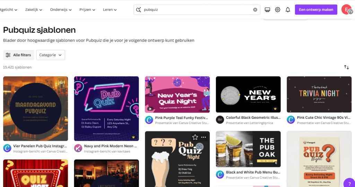Screen dimensions: 355x187
Task: Click the crown badge on neon Pub Quiz template
Action: tap(133, 137)
